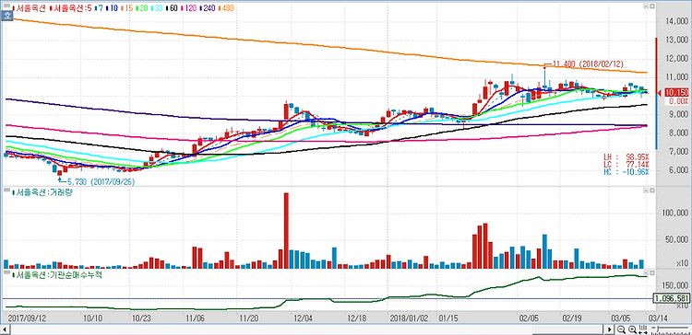Zoom in the chart with plus magnifier
692x335 pixels.
click(632, 329)
